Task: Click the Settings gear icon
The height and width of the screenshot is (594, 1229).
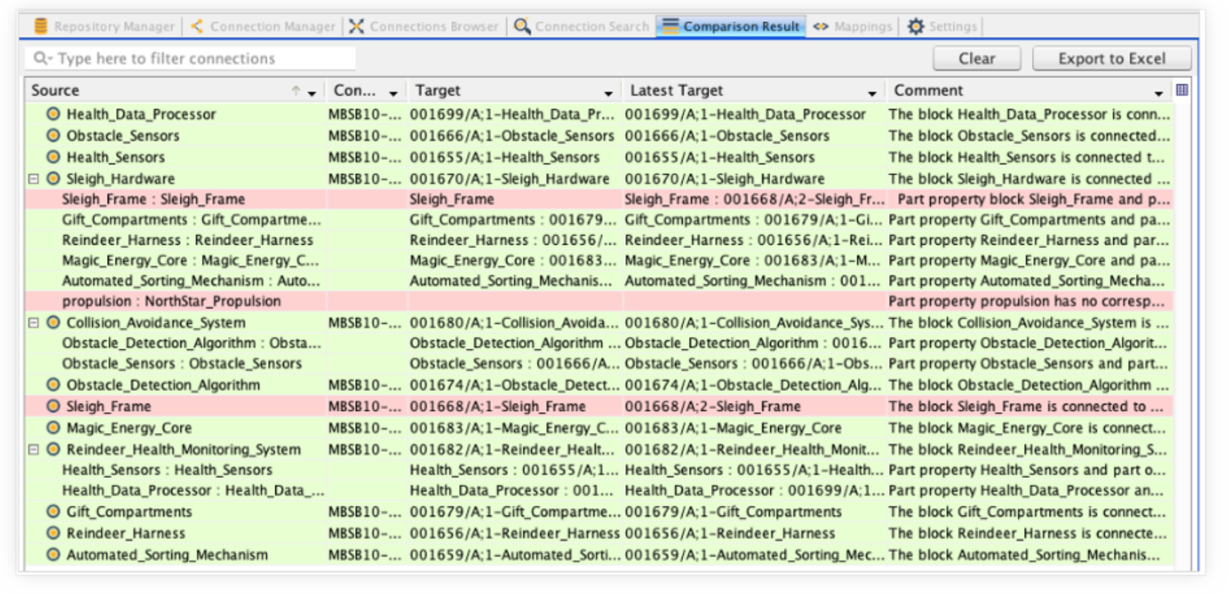Action: (x=915, y=26)
